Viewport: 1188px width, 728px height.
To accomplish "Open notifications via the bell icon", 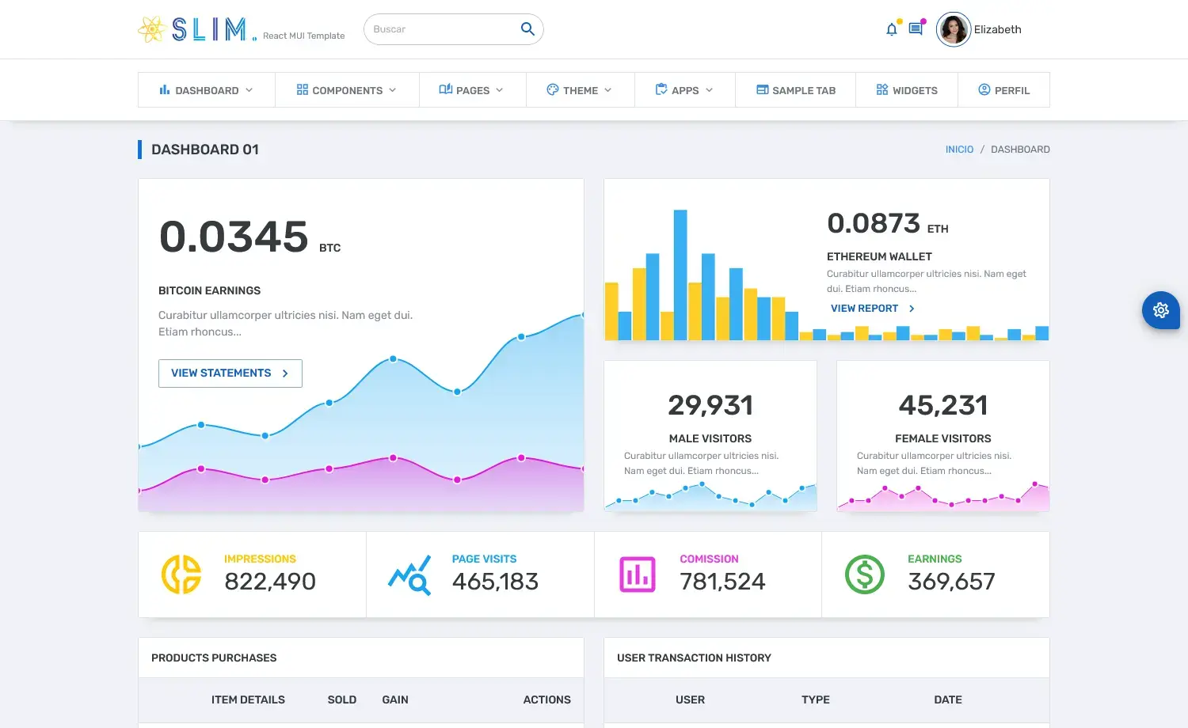I will pyautogui.click(x=891, y=28).
